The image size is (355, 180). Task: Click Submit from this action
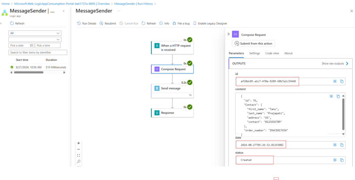click(x=253, y=43)
